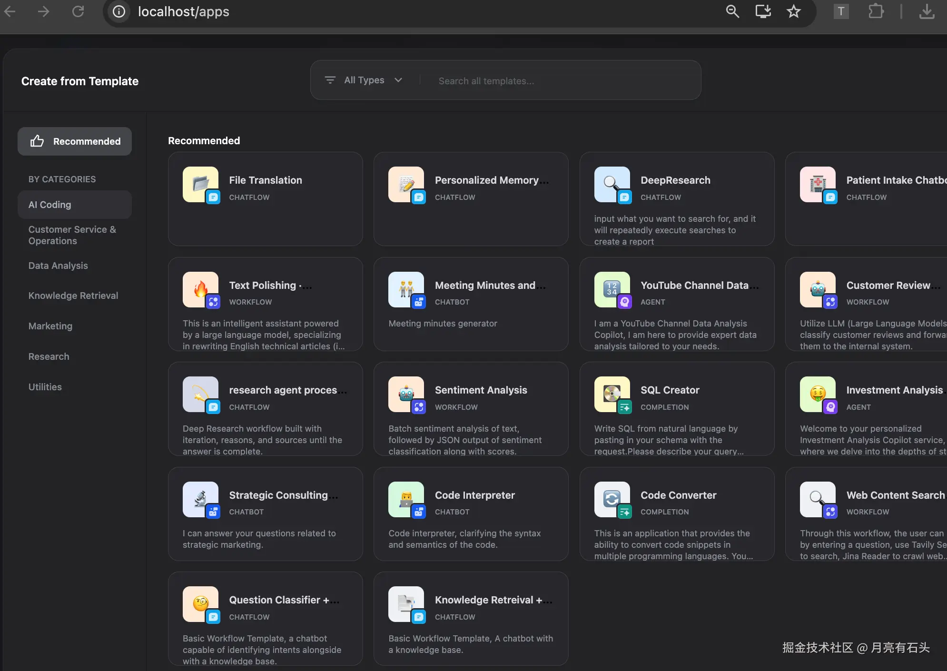Click the Strategic Consulting microscope icon
947x671 pixels.
(x=200, y=499)
